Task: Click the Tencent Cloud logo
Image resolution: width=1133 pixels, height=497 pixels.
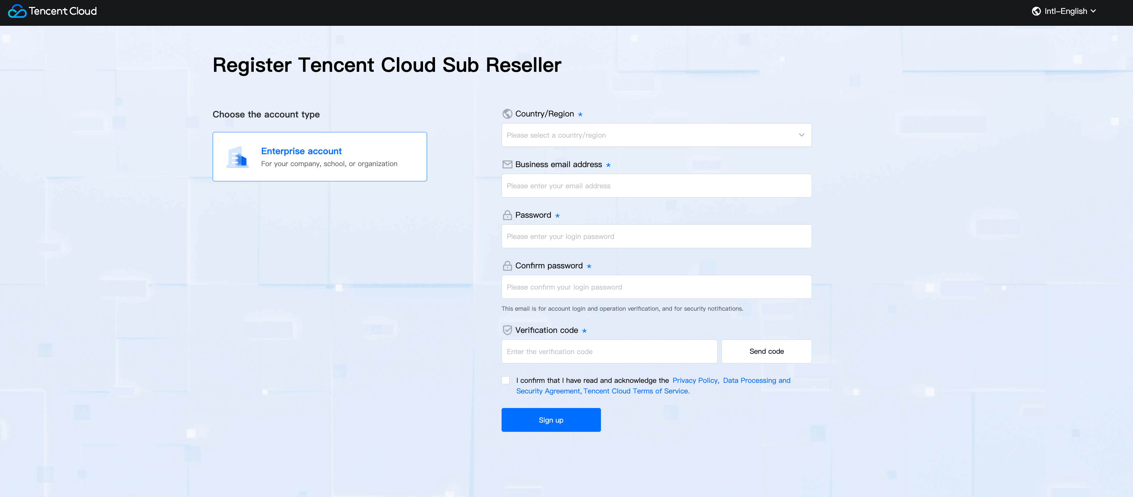Action: pyautogui.click(x=52, y=12)
